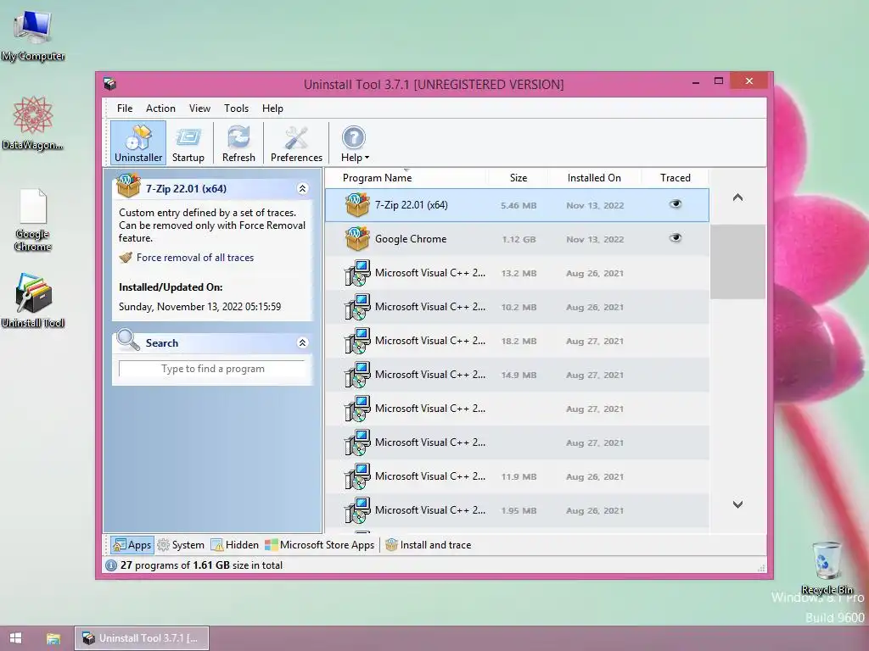Click Uninstall Tool 3.7.1 taskbar button

pyautogui.click(x=142, y=638)
